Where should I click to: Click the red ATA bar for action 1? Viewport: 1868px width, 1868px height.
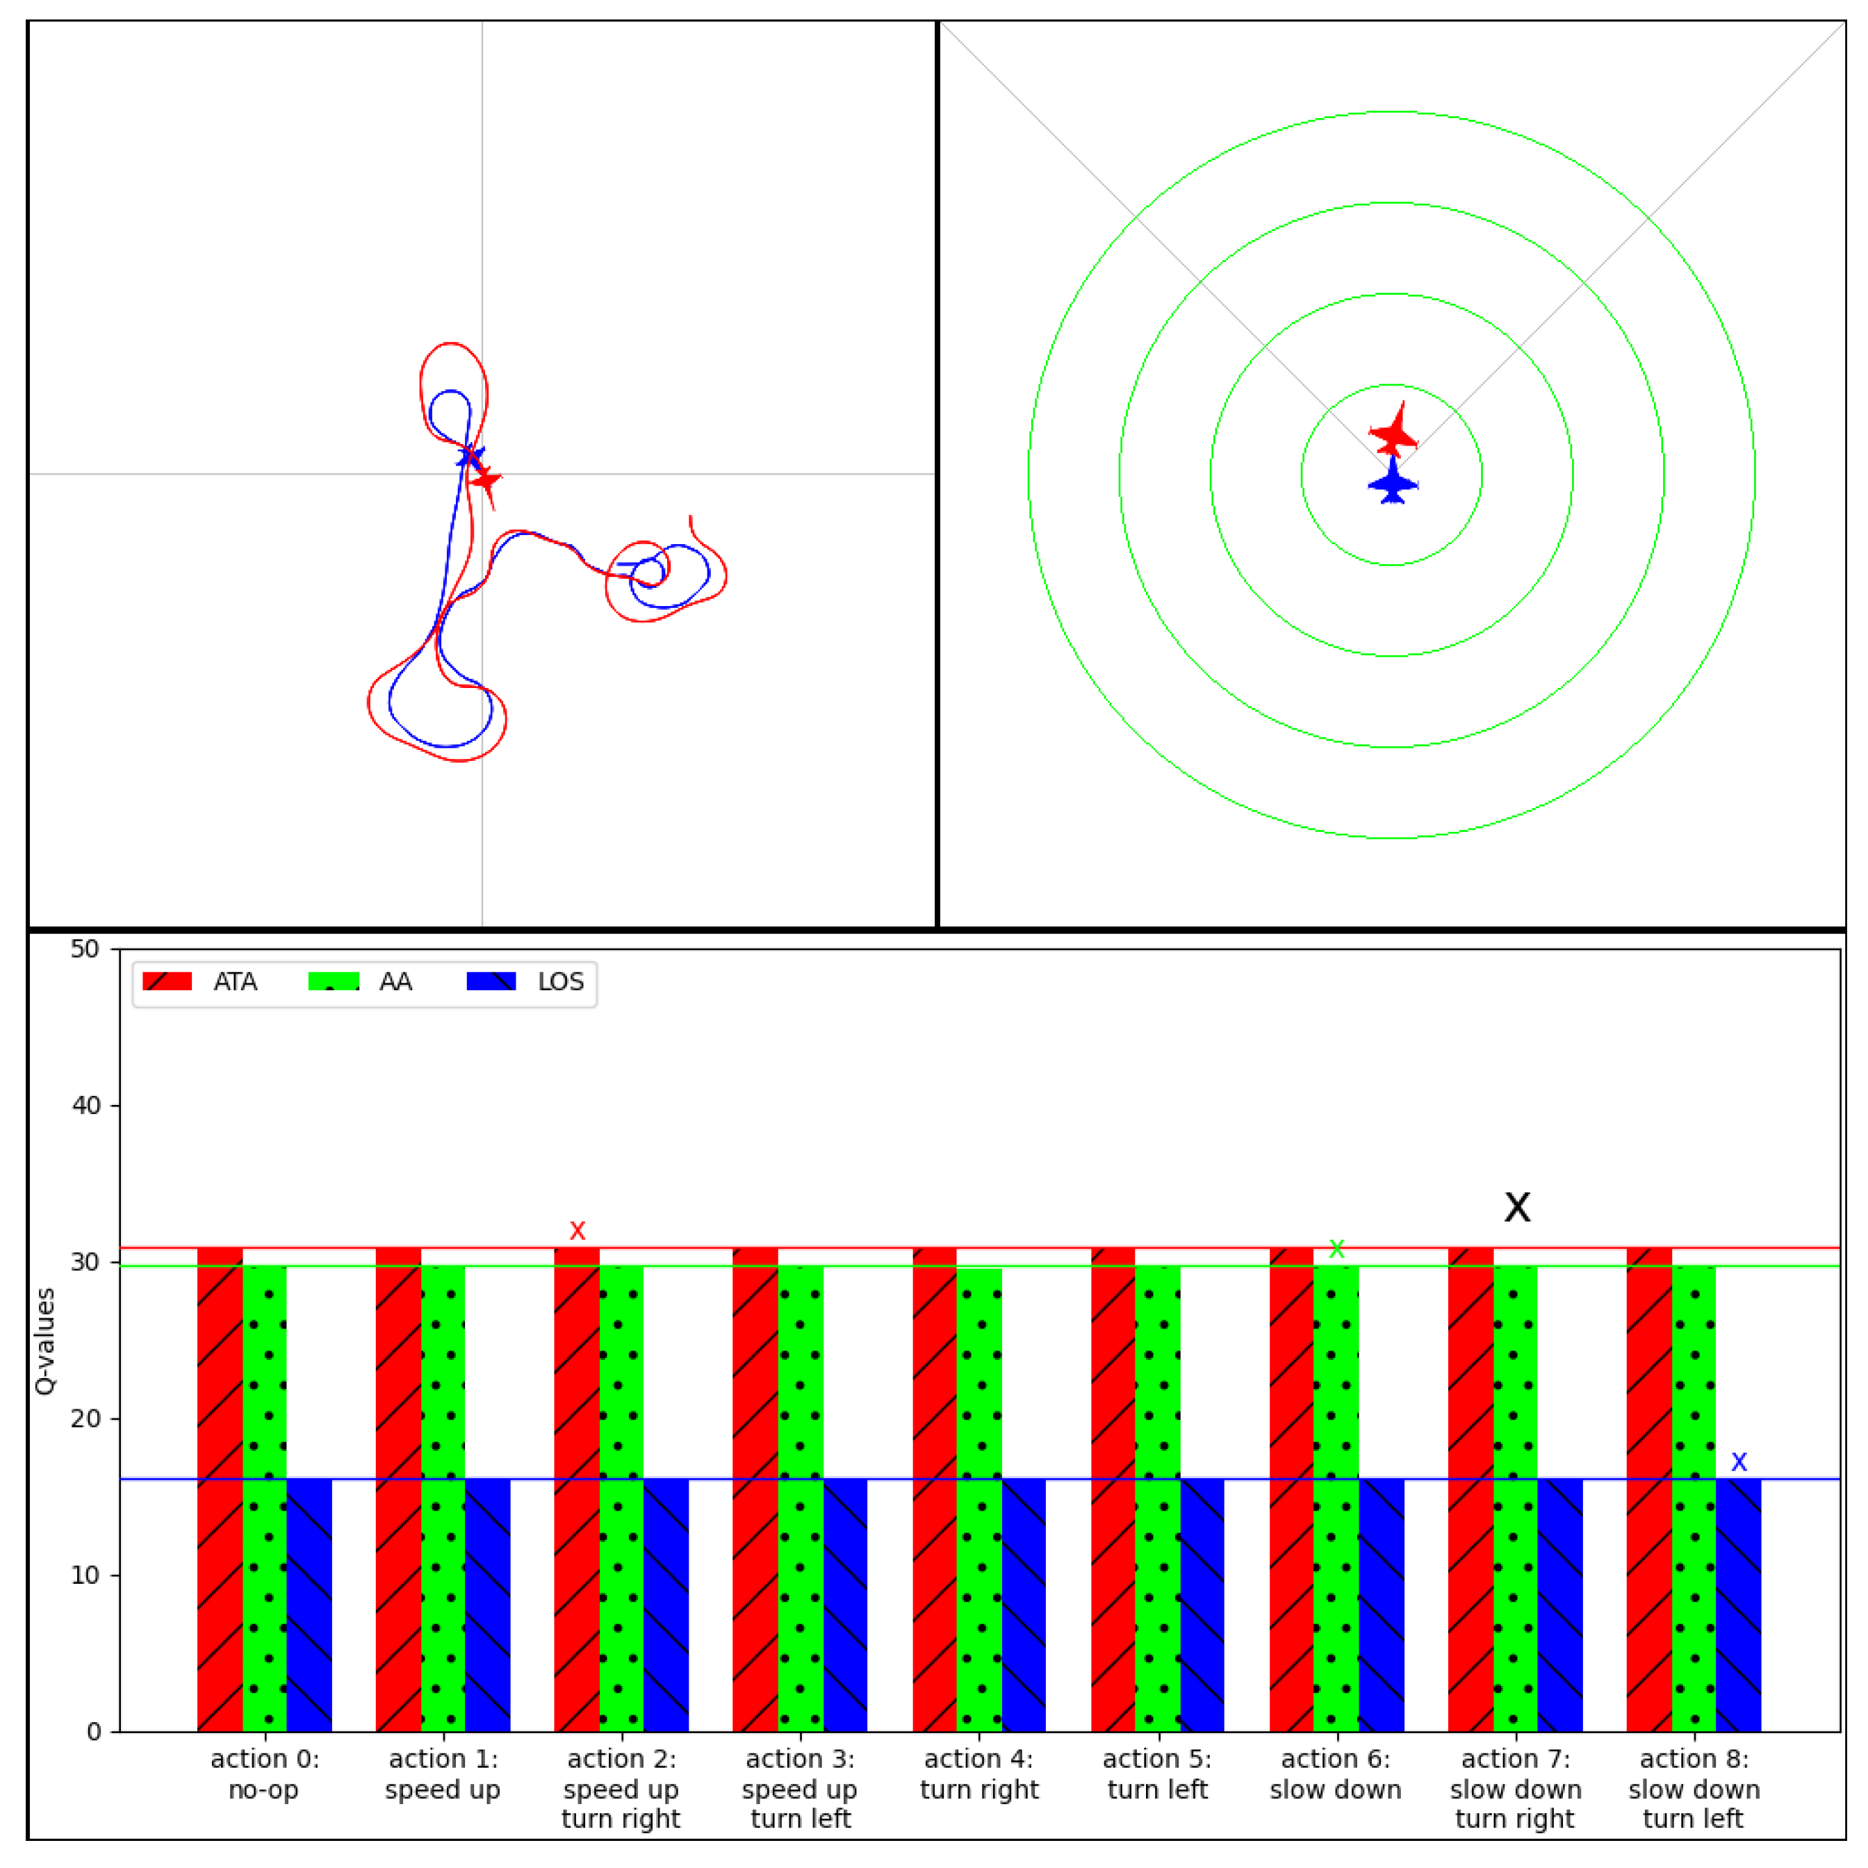pyautogui.click(x=398, y=1489)
